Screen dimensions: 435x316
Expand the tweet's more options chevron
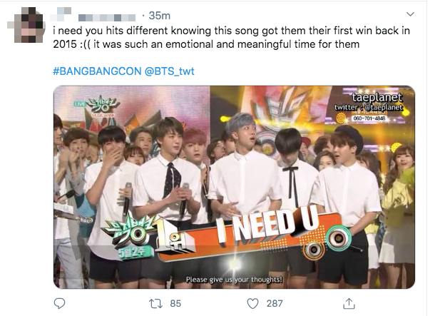(410, 14)
